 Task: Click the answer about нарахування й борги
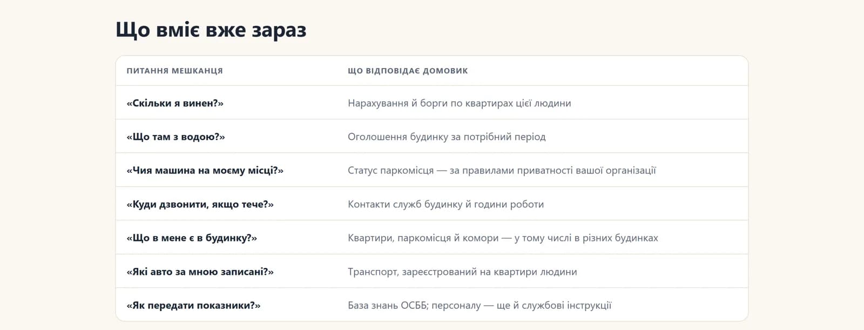(x=460, y=103)
